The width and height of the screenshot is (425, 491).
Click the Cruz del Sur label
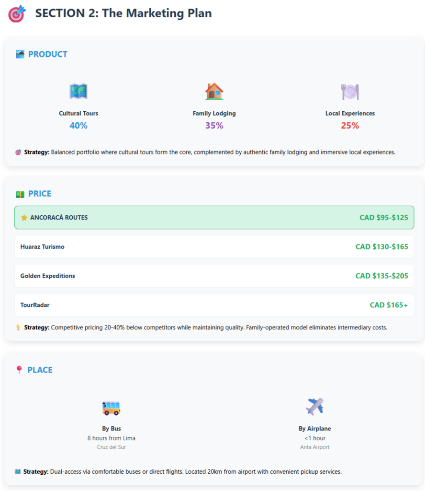coord(111,447)
